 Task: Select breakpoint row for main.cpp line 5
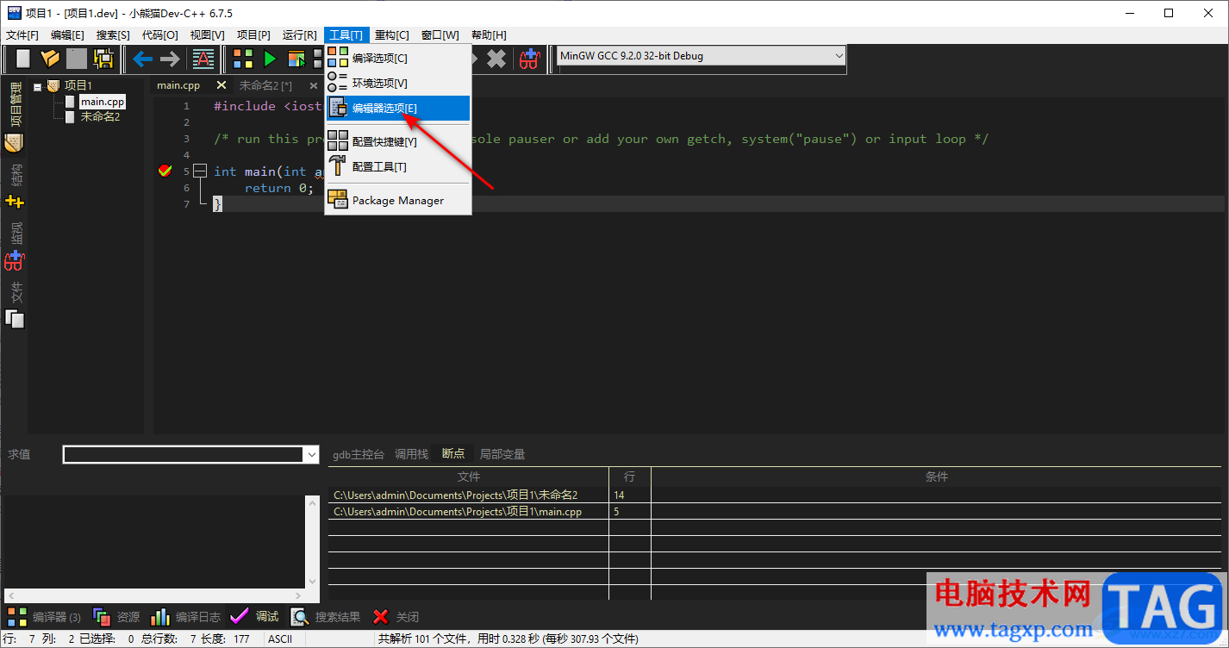point(774,512)
